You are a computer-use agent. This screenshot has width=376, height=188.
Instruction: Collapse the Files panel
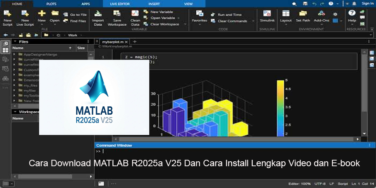(x=15, y=41)
